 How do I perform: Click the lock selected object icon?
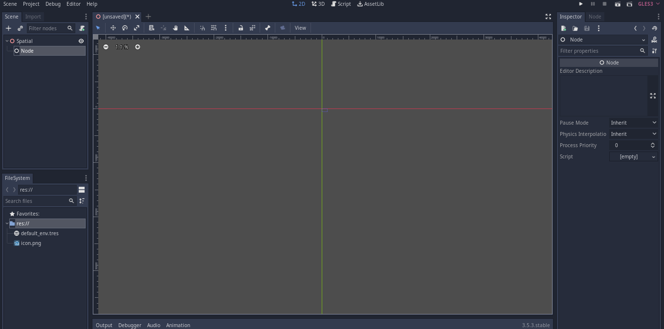click(x=241, y=28)
